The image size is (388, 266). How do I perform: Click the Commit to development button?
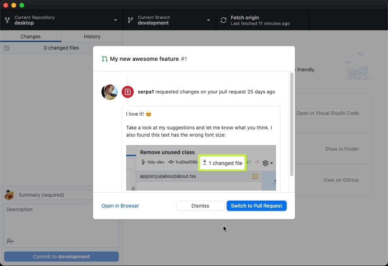(x=61, y=257)
